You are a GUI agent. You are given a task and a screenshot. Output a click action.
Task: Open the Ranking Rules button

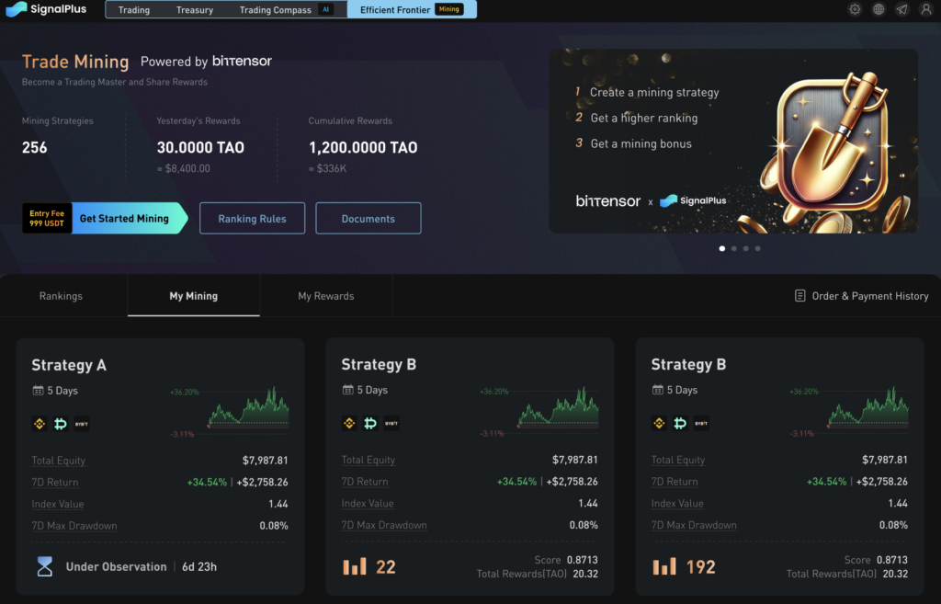point(252,219)
